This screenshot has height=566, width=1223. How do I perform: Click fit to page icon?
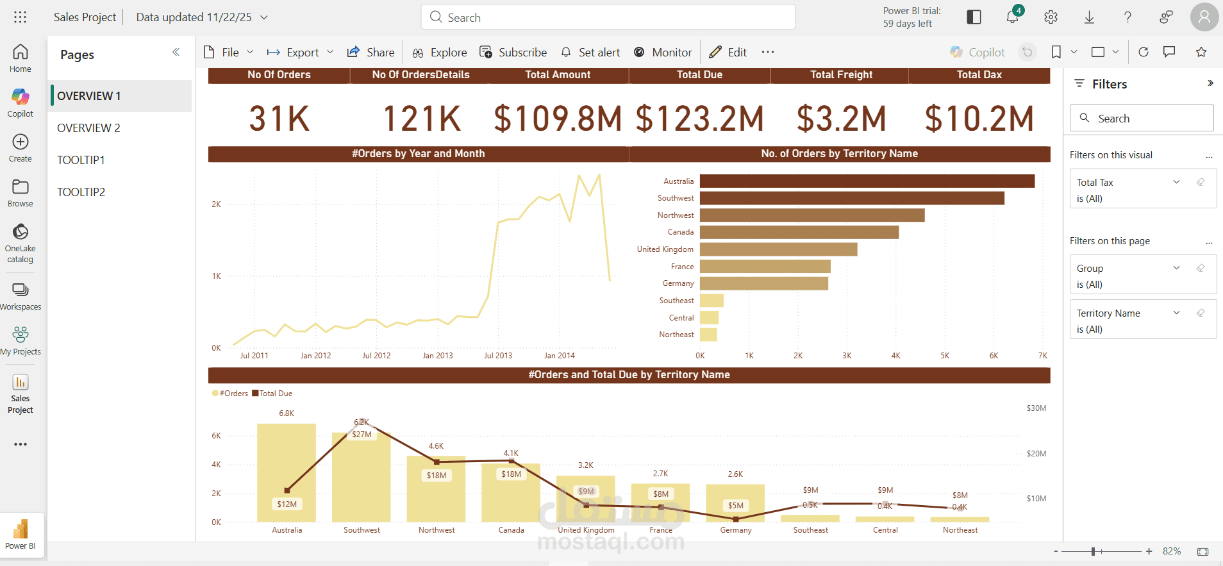coord(1202,551)
